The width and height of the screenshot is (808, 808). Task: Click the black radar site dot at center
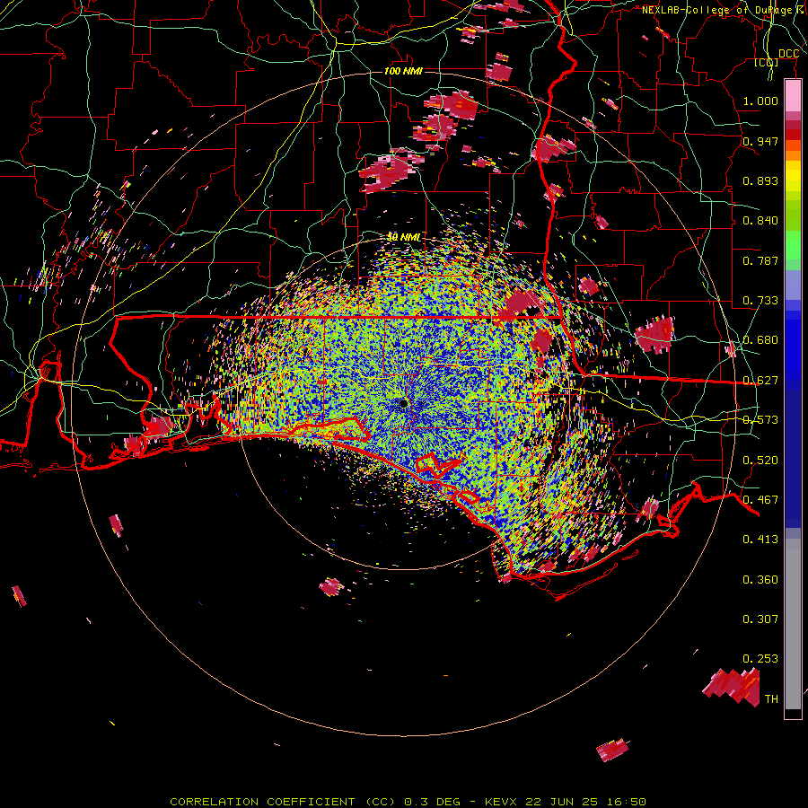pyautogui.click(x=403, y=403)
